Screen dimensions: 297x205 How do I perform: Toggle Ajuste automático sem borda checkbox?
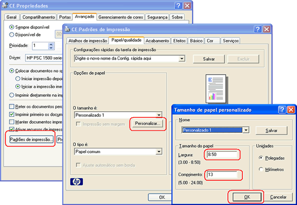coord(78,165)
